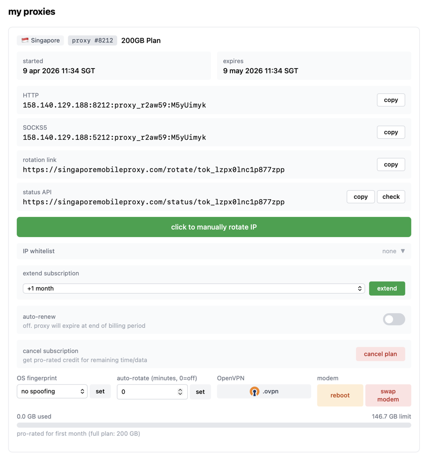Toggle the auto-renew switch
The width and height of the screenshot is (426, 455).
tap(394, 319)
